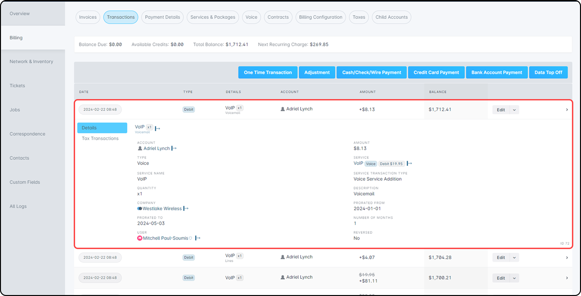This screenshot has width=581, height=296.
Task: Click the Bank Account Payment button
Action: pyautogui.click(x=497, y=72)
